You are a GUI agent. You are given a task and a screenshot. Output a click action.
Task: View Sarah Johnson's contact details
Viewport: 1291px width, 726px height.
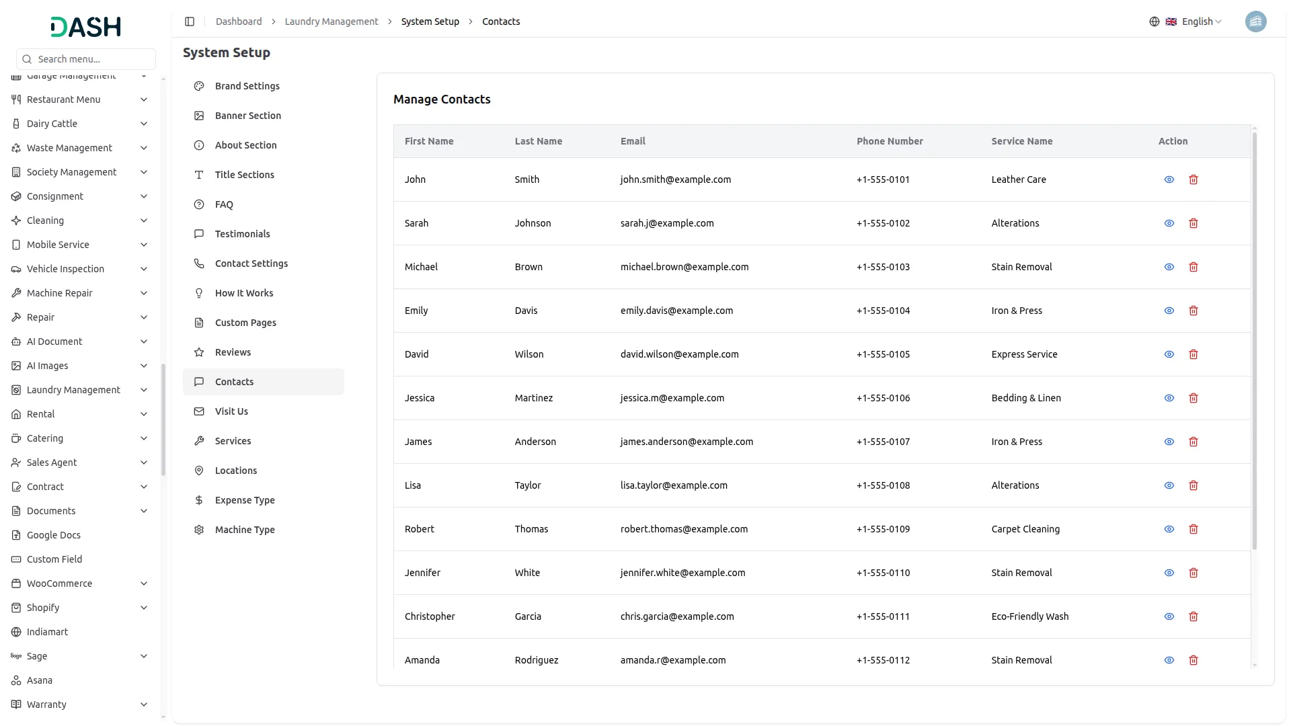pyautogui.click(x=1169, y=223)
